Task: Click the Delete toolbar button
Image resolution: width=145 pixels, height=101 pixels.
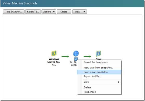Action: 64,11
